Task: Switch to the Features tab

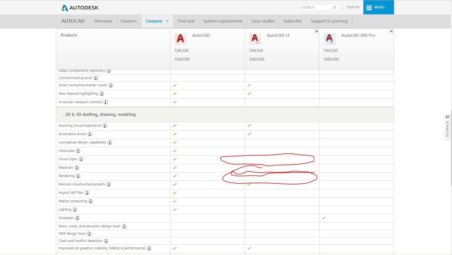Action: pos(129,21)
